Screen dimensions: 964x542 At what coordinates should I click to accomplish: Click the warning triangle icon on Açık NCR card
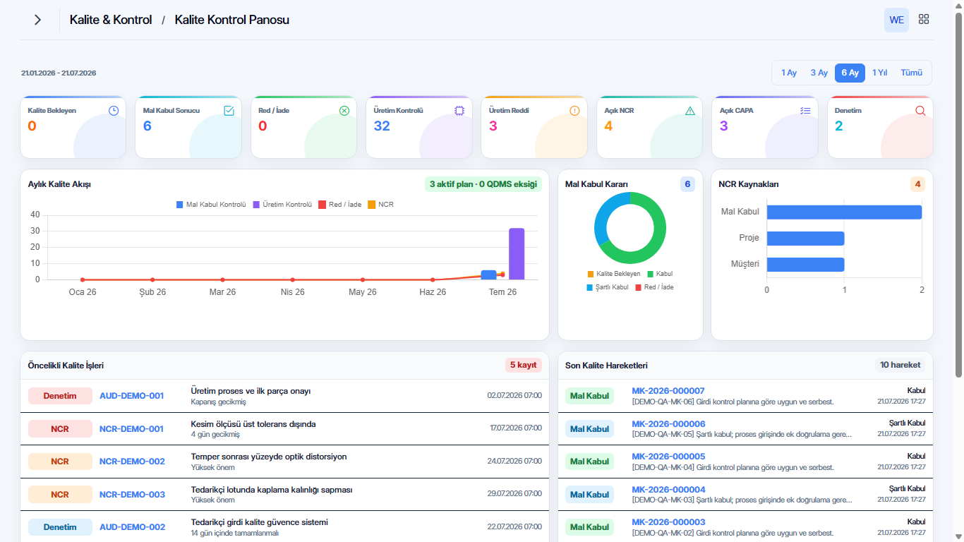pyautogui.click(x=690, y=111)
